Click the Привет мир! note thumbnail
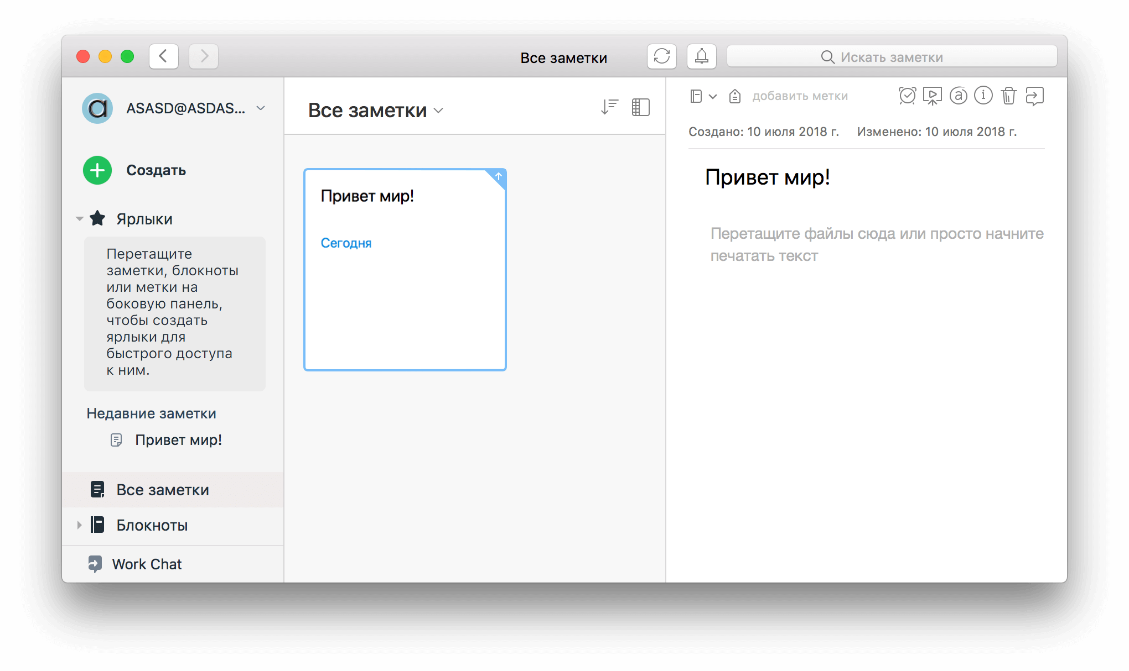The image size is (1129, 671). click(405, 269)
